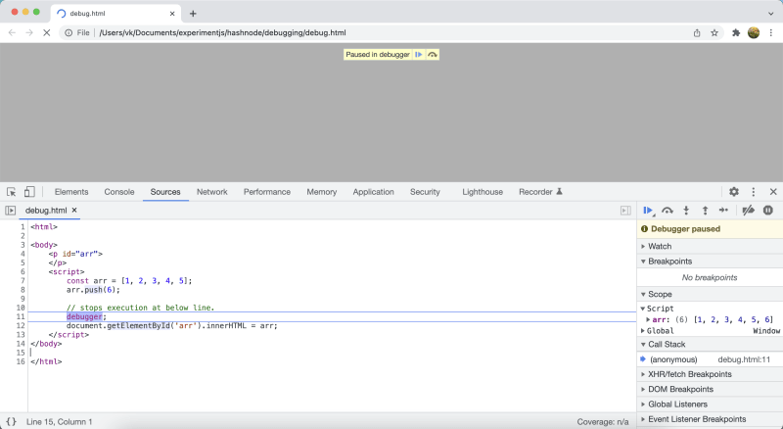The height and width of the screenshot is (429, 783).
Task: Select the inspect element tool
Action: (12, 192)
